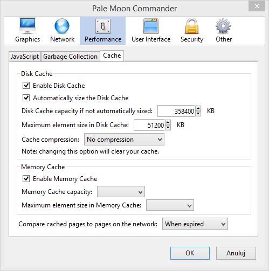
Task: Disable the Enable Memory Cache checkbox
Action: 26,179
